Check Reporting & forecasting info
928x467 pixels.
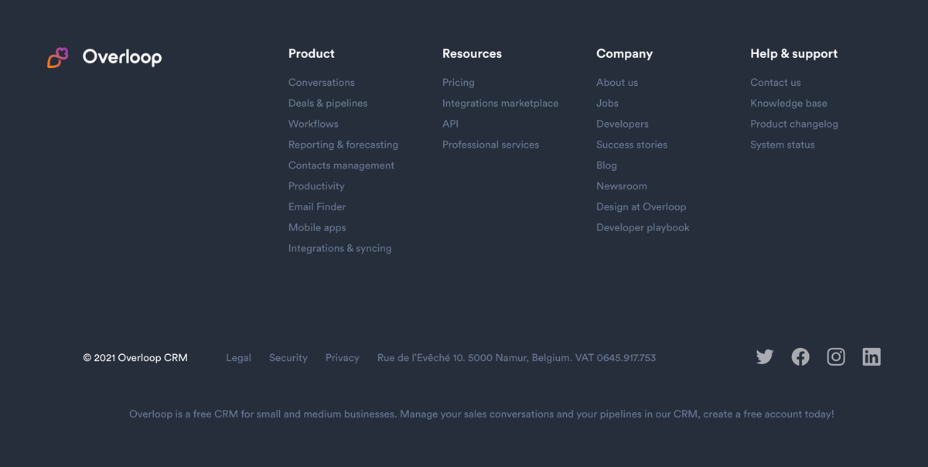pos(343,145)
